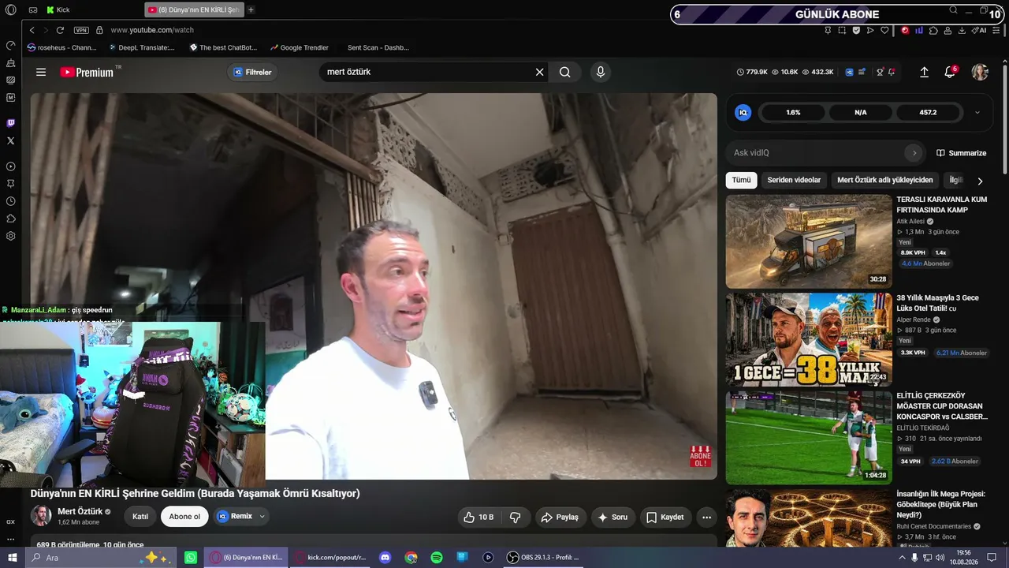The height and width of the screenshot is (568, 1009).
Task: Select Mert Öztürk adlı yükleyiciden chip
Action: click(x=885, y=180)
